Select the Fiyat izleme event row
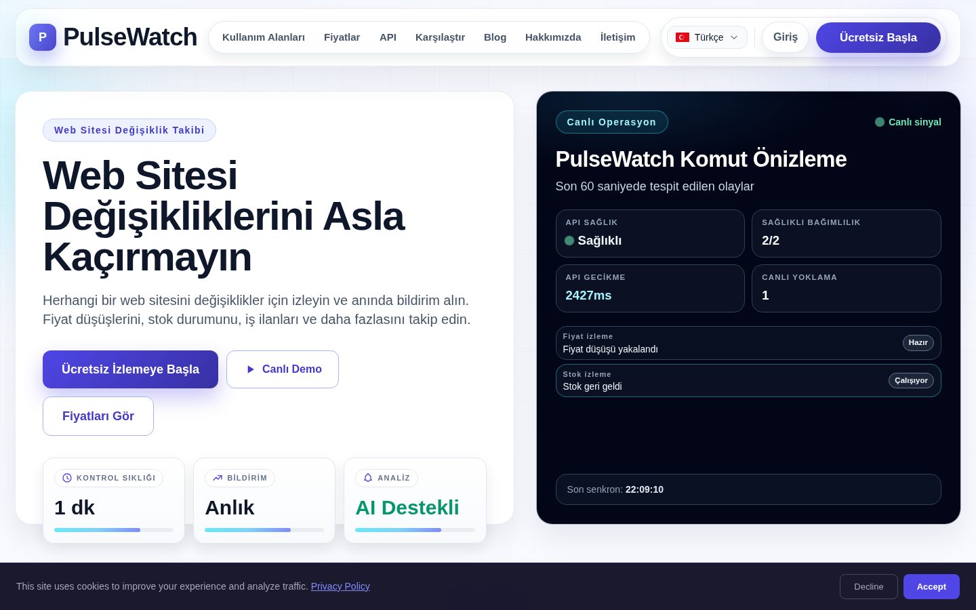Image resolution: width=976 pixels, height=610 pixels. pyautogui.click(x=748, y=343)
